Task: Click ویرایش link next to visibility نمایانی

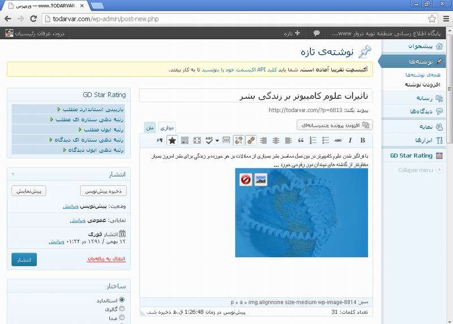Action: pyautogui.click(x=78, y=221)
